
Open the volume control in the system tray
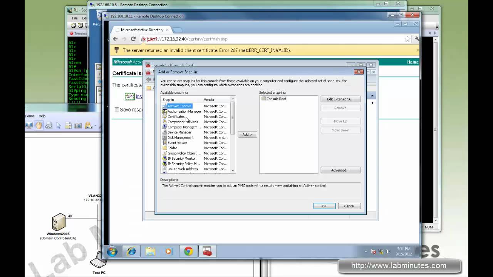[x=388, y=252]
